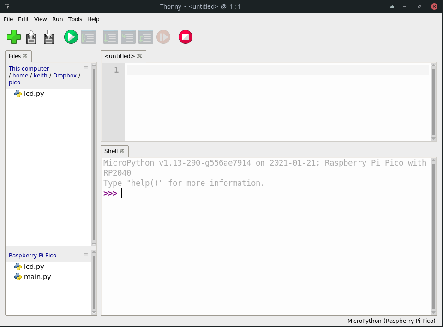Select the <untitled> editor tab

tap(120, 56)
